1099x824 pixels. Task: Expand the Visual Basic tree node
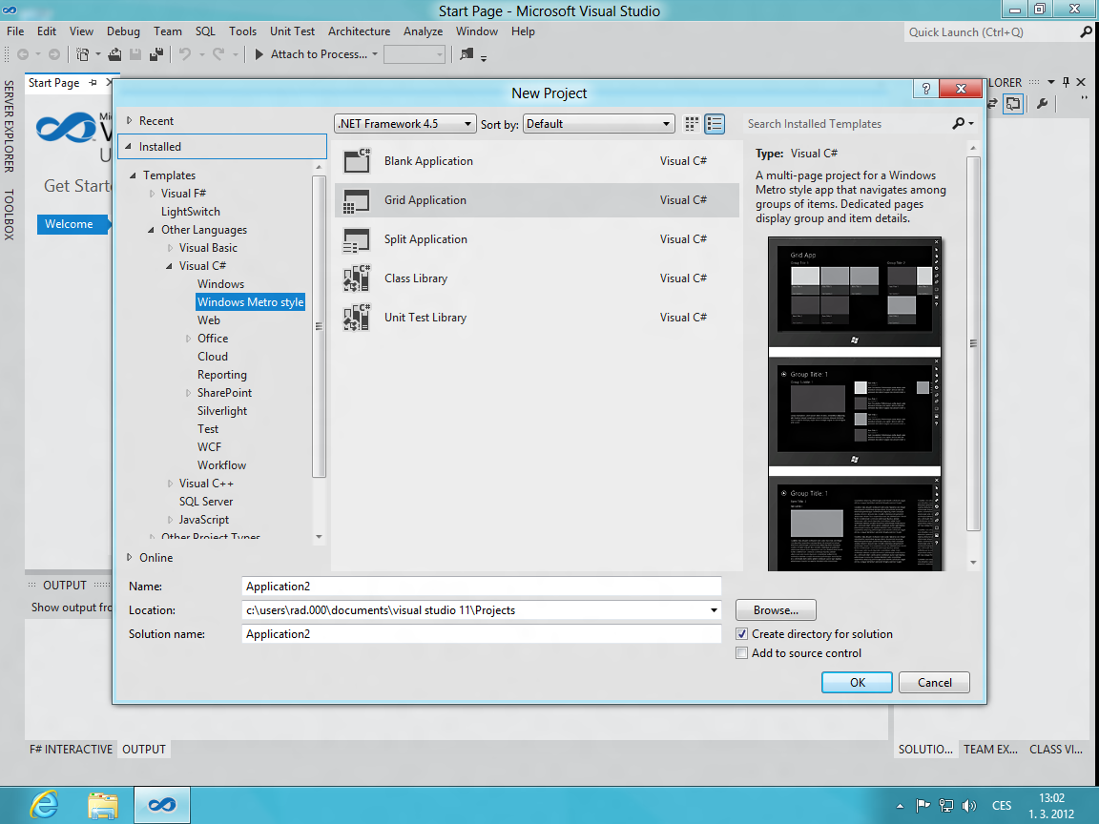(x=171, y=248)
